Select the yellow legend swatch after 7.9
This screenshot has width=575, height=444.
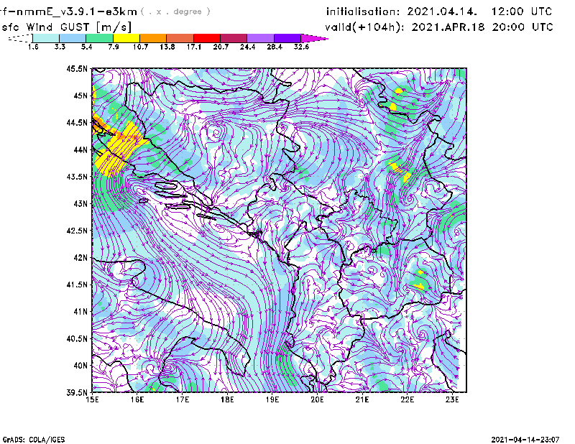[126, 38]
